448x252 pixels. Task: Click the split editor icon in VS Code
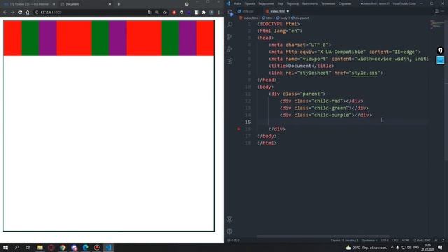click(437, 11)
